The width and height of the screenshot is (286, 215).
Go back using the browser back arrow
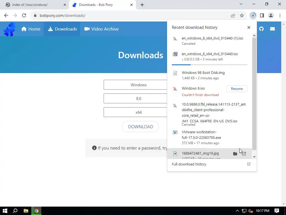[x=6, y=15]
